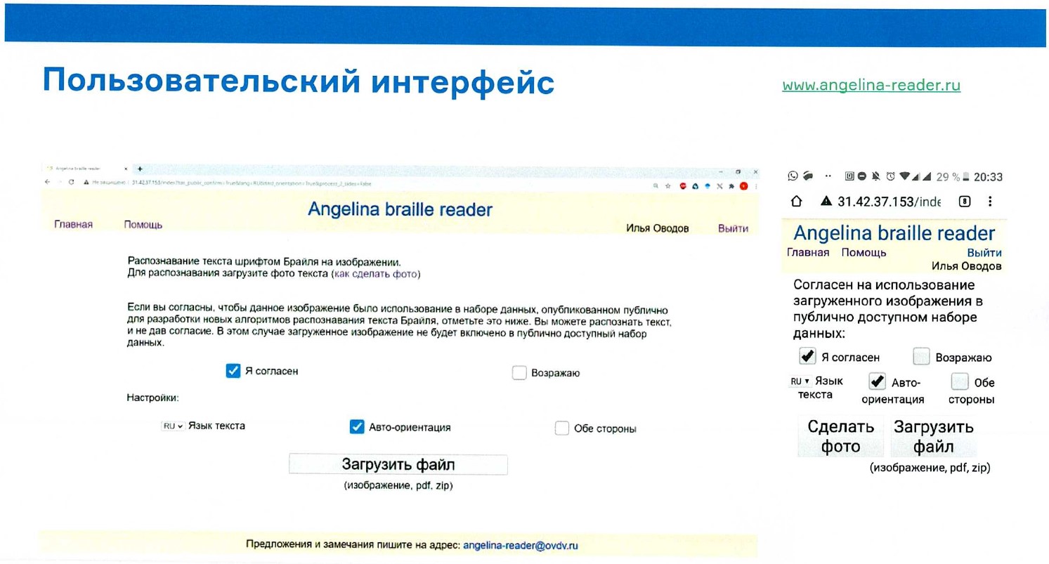Uncheck the desktop 'Я согласен' checkbox

point(233,371)
